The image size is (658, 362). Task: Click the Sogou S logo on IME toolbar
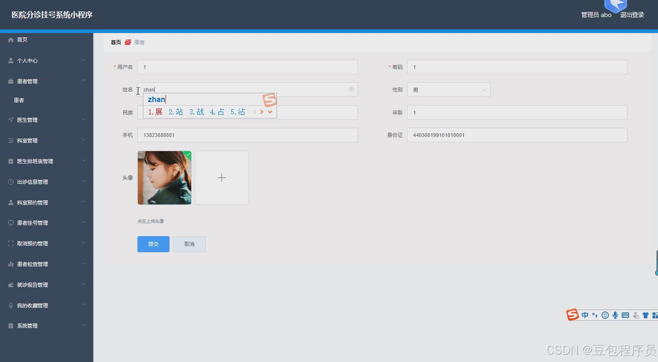click(x=572, y=315)
